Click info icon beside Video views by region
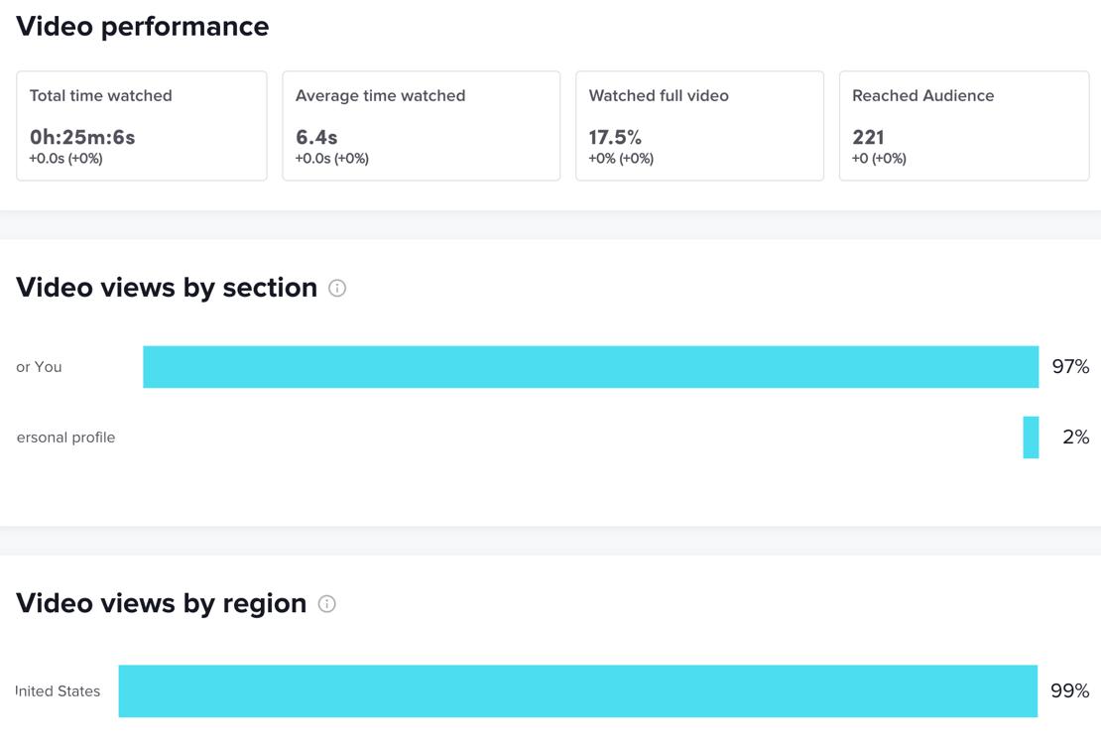This screenshot has width=1101, height=751. tap(326, 603)
